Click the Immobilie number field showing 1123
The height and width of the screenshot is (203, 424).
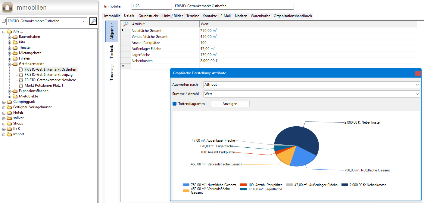coord(151,6)
